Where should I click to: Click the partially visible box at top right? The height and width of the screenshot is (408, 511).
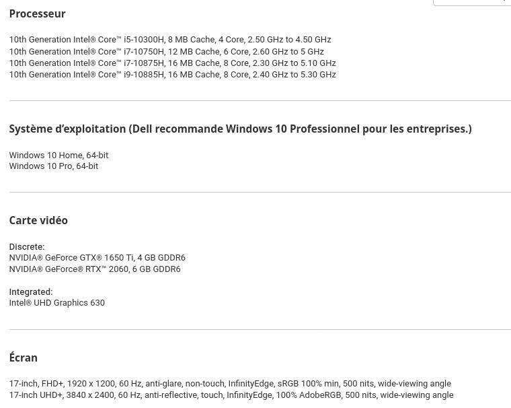tap(471, 2)
